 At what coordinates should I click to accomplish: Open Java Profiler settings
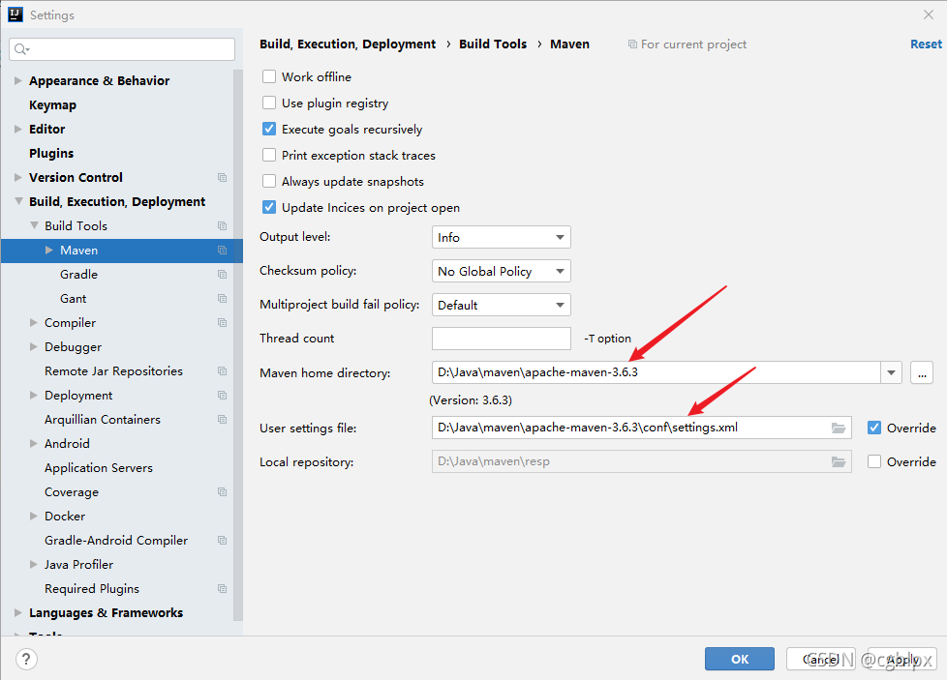point(78,564)
